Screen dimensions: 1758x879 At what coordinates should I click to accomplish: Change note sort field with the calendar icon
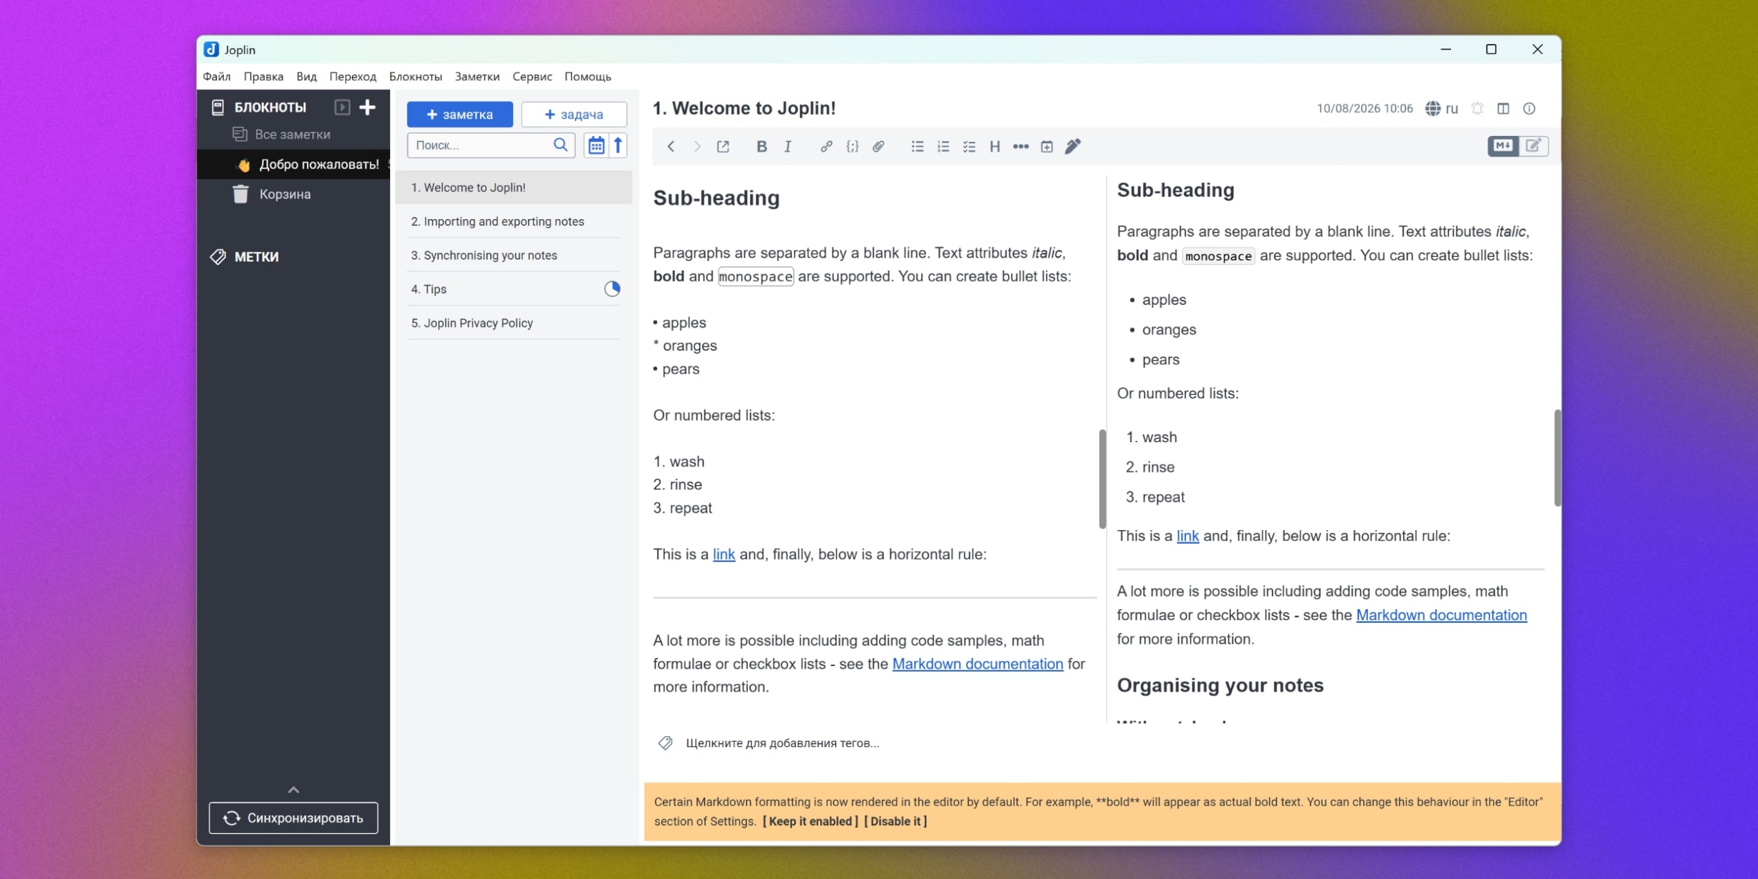click(x=596, y=146)
